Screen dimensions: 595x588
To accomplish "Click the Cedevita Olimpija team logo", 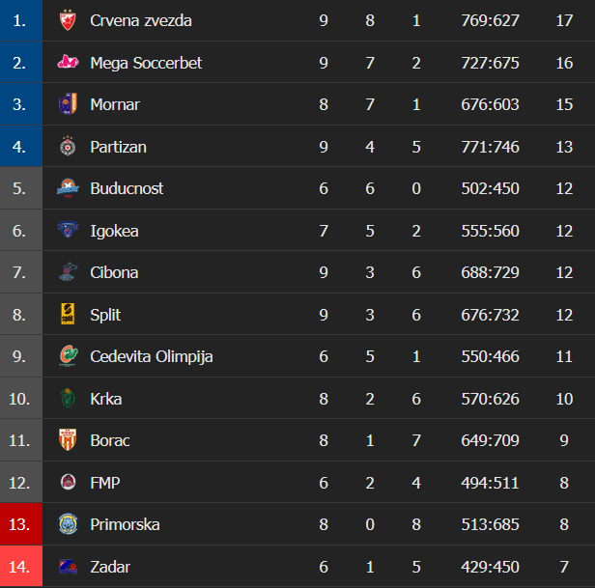I will [68, 356].
